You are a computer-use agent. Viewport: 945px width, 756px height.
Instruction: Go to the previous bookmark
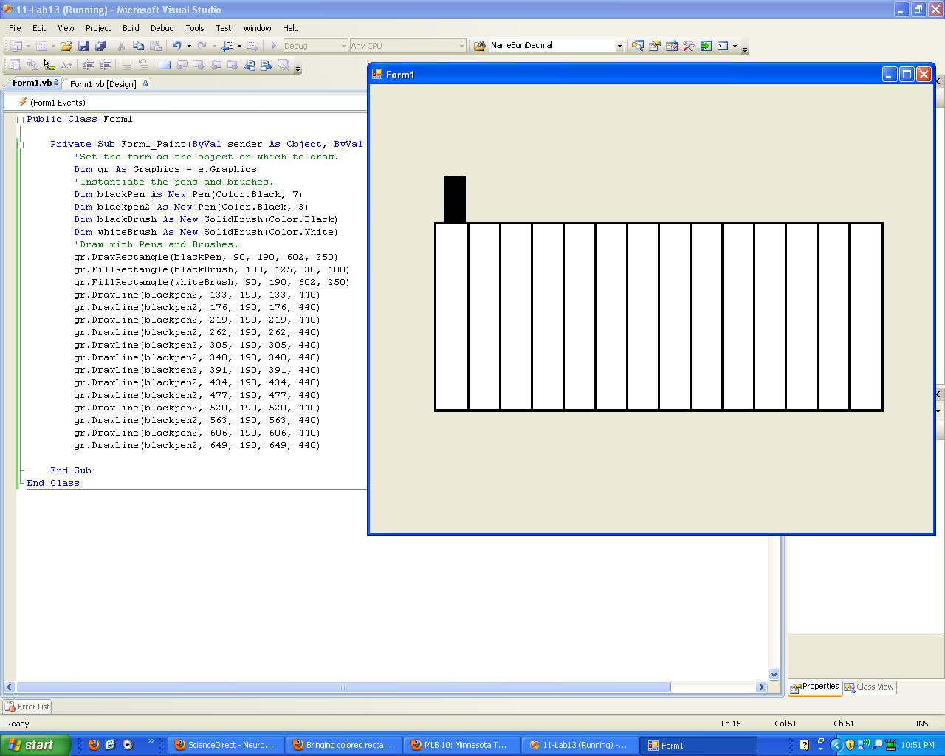coord(182,65)
